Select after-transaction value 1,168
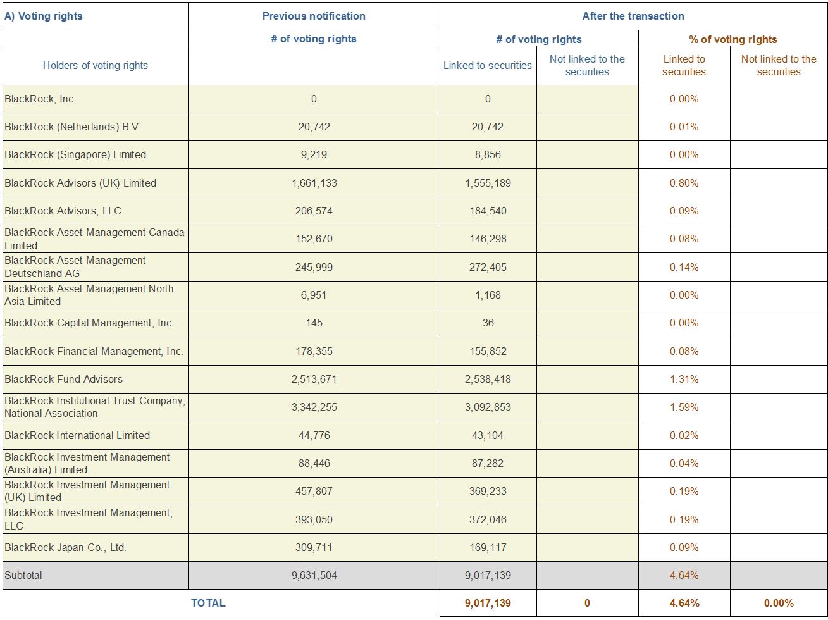This screenshot has width=828, height=620. [488, 295]
